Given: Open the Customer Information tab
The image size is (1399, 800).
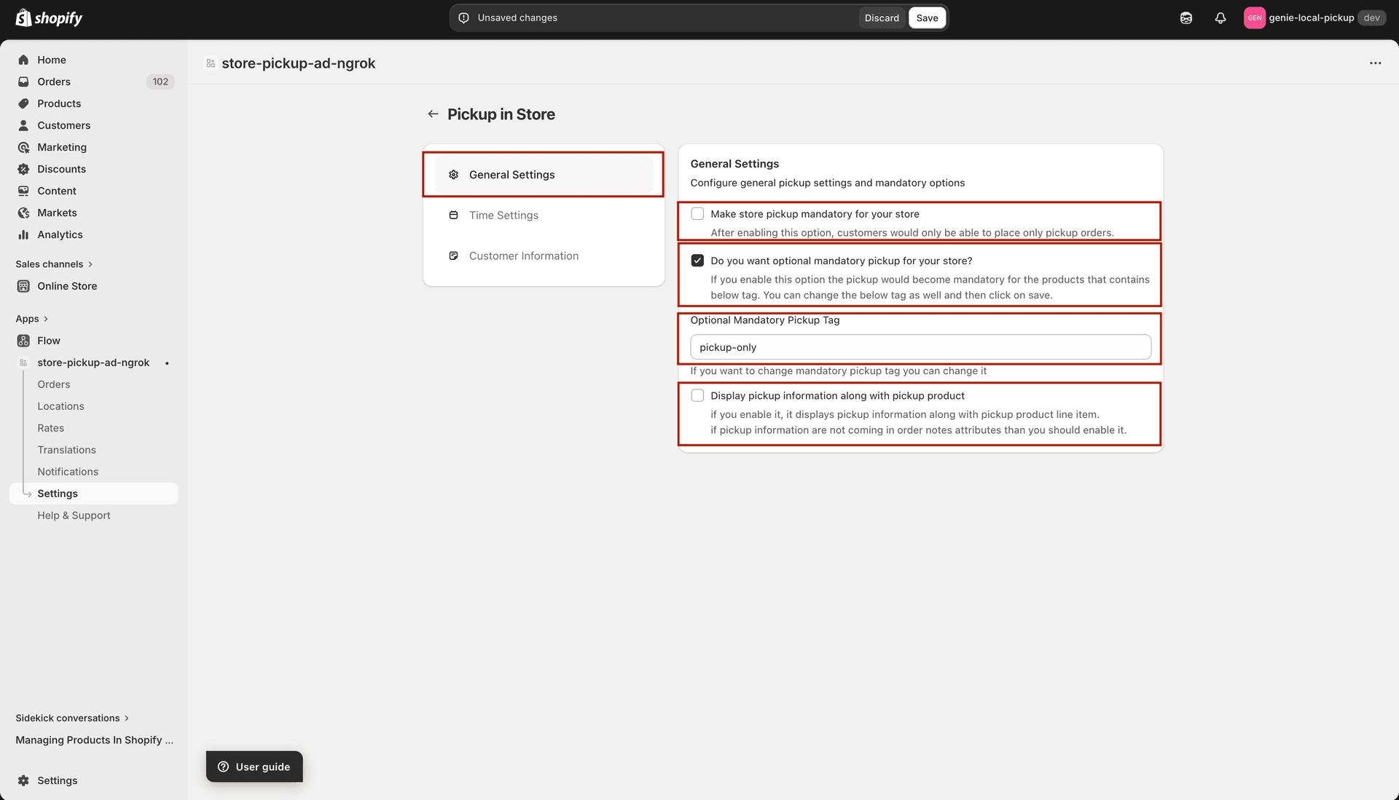Looking at the screenshot, I should (x=523, y=256).
